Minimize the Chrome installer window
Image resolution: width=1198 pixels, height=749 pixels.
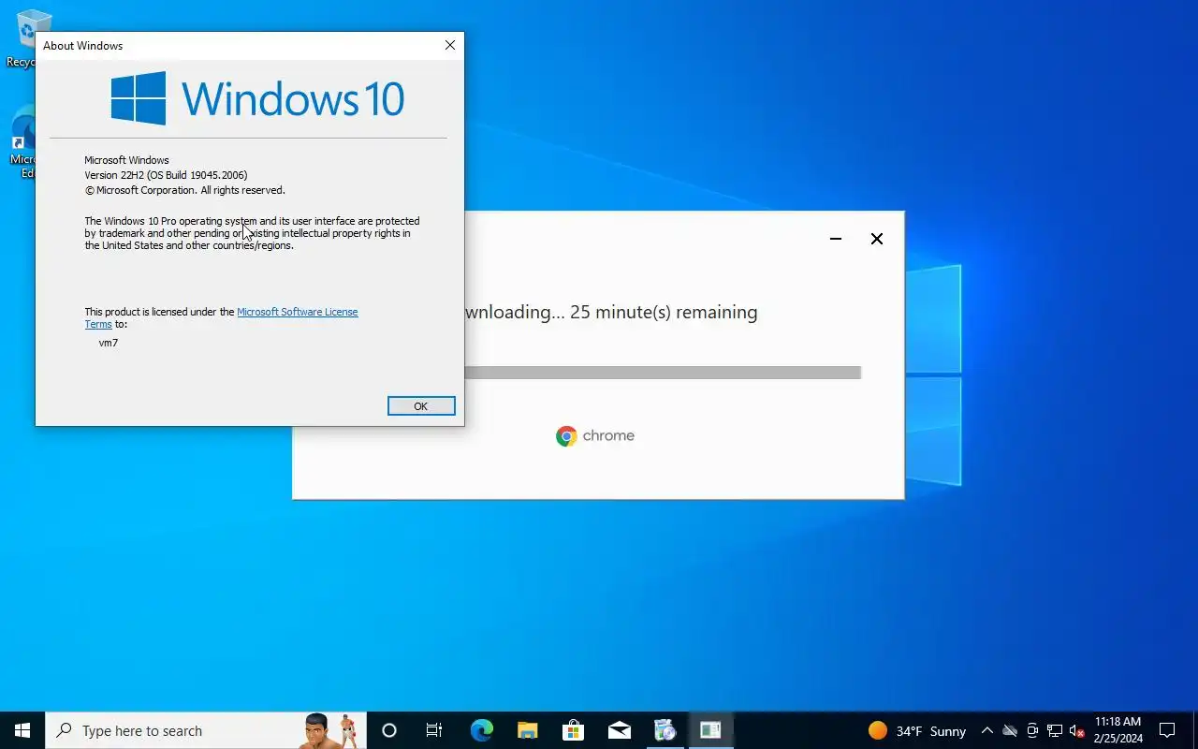[836, 239]
